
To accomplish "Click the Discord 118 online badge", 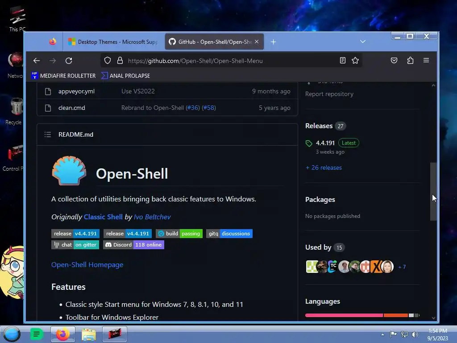I will 133,245.
